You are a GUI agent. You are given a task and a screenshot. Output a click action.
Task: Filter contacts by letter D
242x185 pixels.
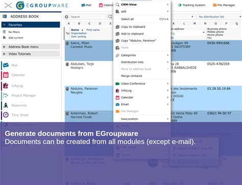pos(100,23)
